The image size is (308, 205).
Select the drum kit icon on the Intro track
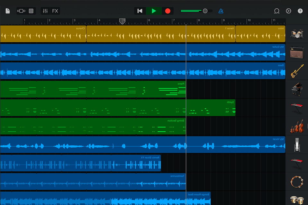(x=297, y=34)
